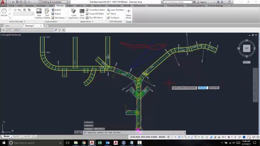Click the command line input area
This screenshot has width=260, height=146.
click(134, 133)
